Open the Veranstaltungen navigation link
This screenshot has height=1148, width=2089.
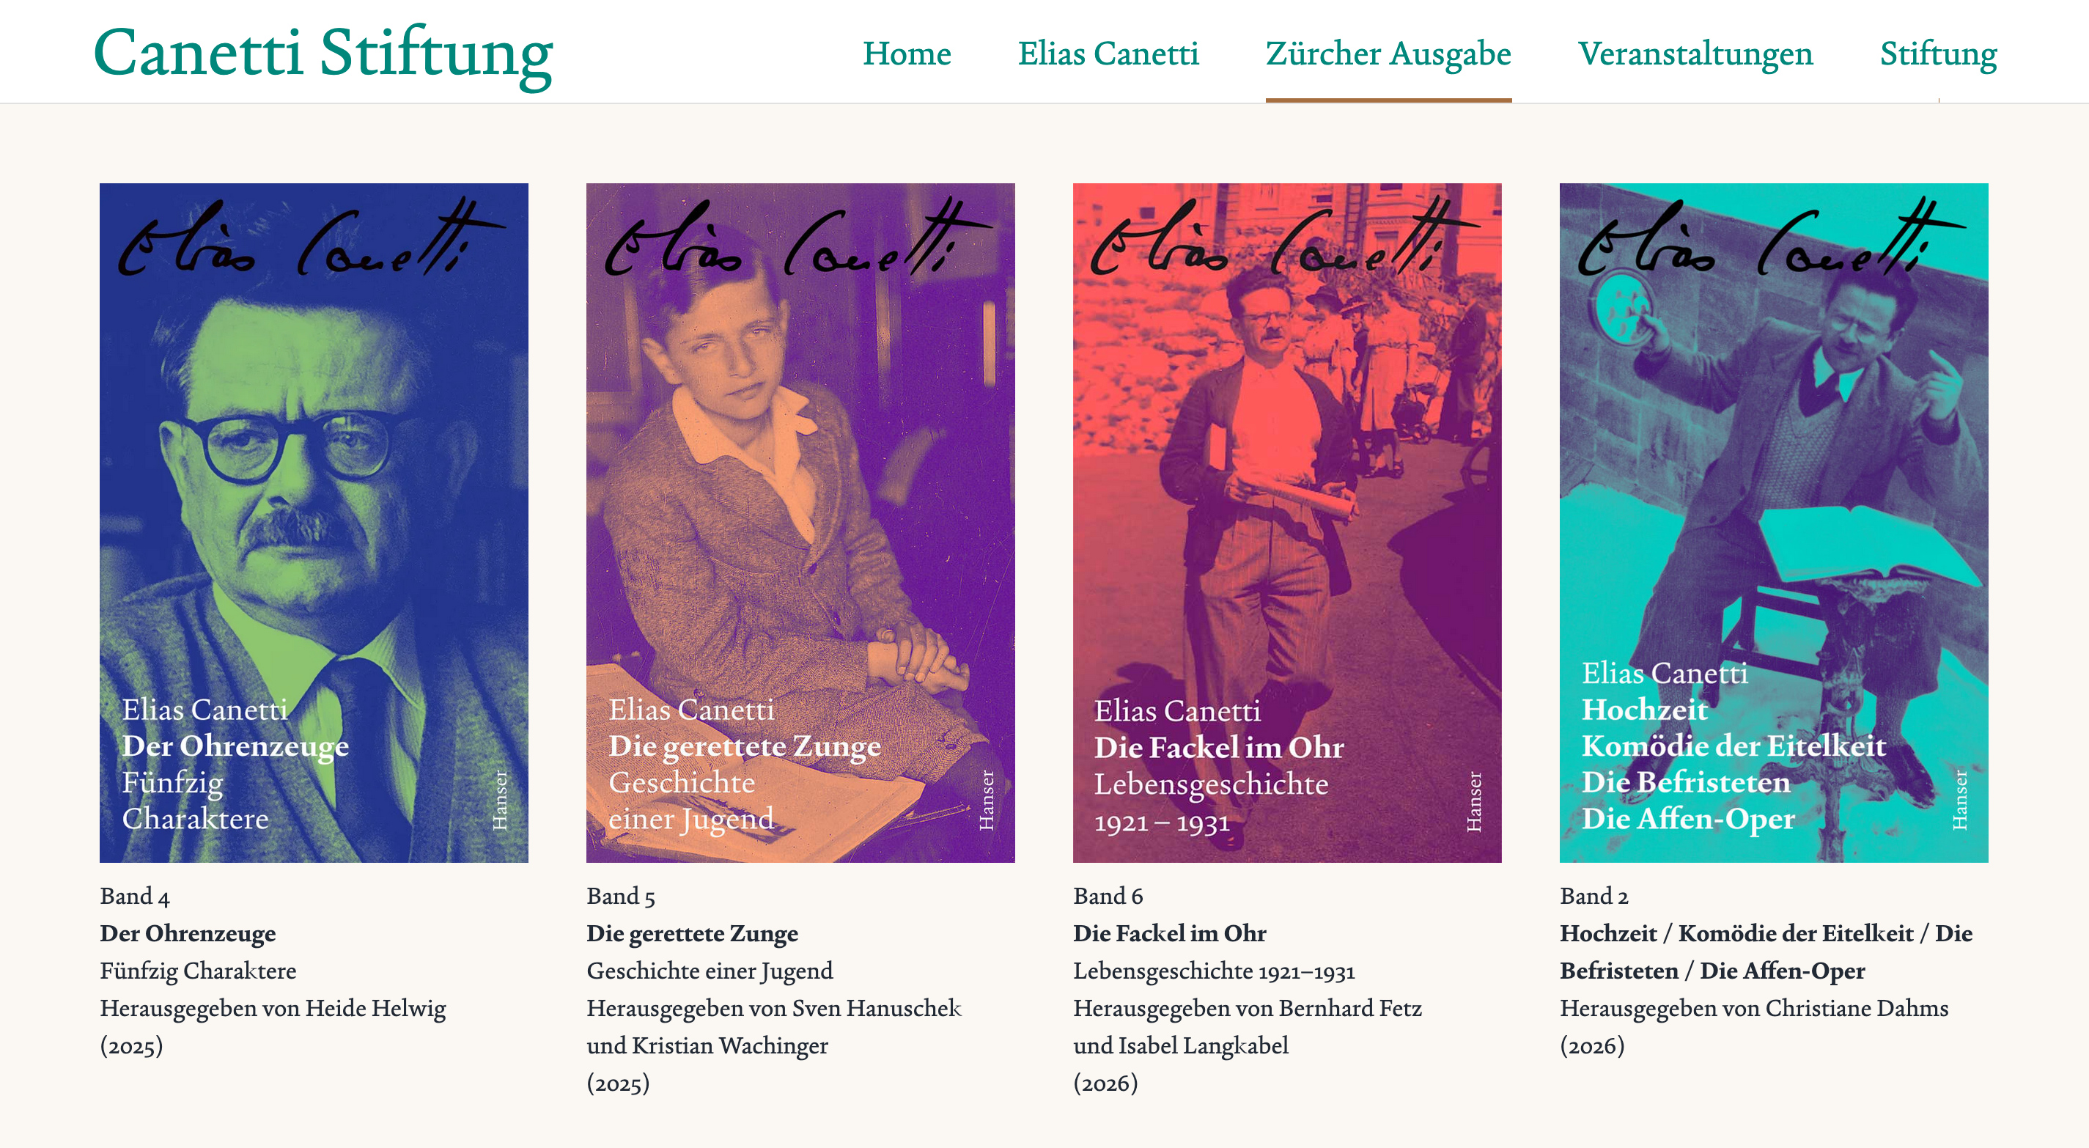pos(1695,54)
